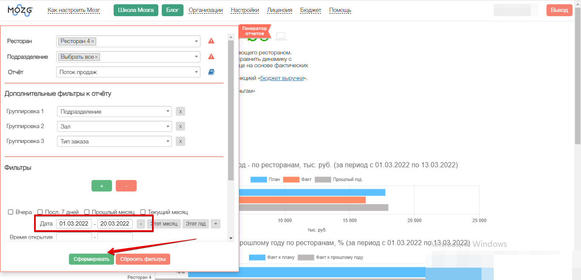Check the Текущий месяц checkbox
The height and width of the screenshot is (280, 581).
pos(143,212)
